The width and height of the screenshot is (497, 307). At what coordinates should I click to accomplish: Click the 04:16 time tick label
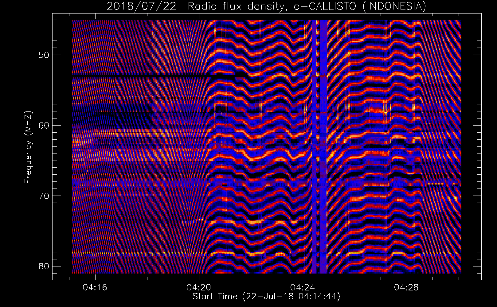point(95,288)
